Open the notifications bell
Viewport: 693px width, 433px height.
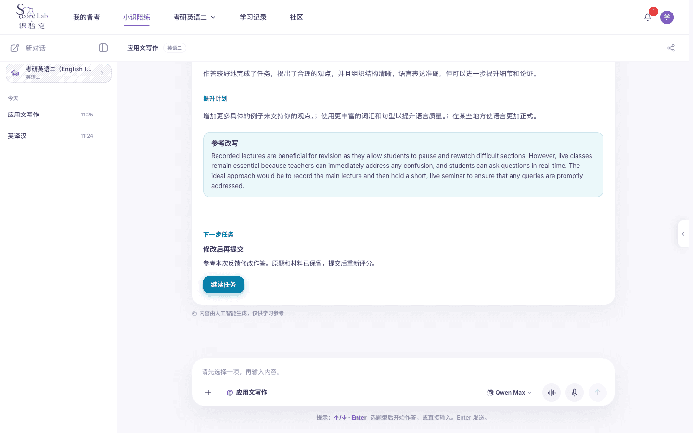(648, 17)
